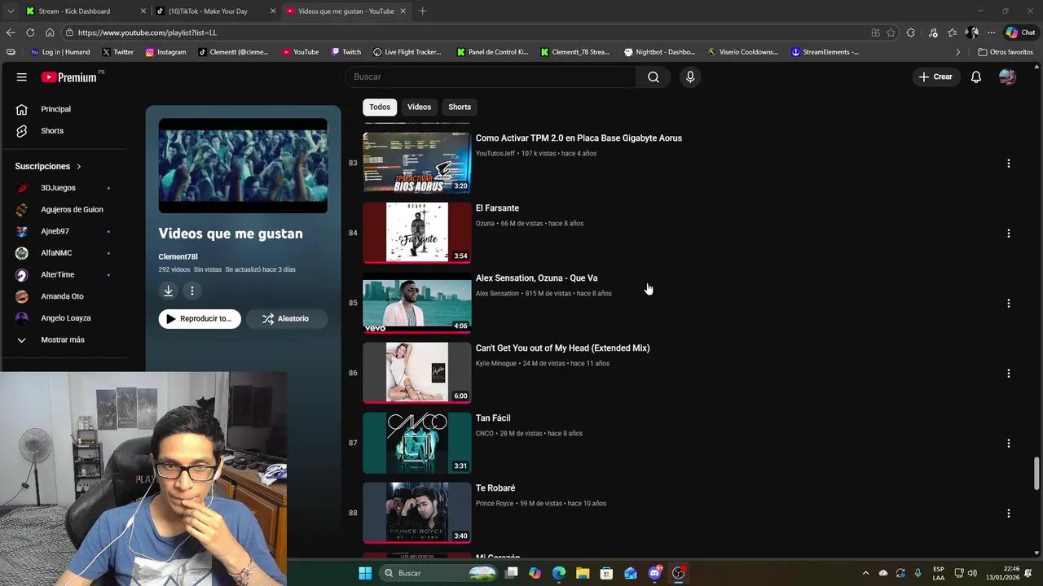This screenshot has height=586, width=1043.
Task: Click the search magnifier button
Action: (x=654, y=77)
